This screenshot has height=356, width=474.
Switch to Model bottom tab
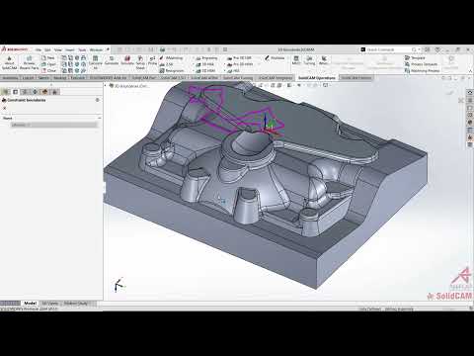tap(30, 303)
